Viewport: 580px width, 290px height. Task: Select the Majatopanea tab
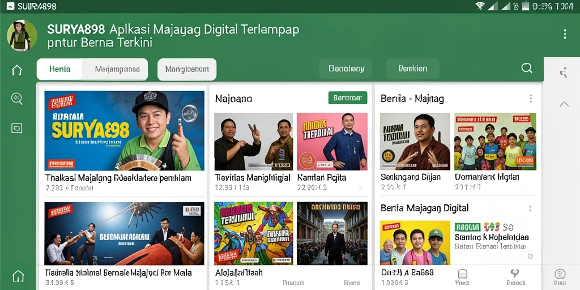(x=117, y=69)
